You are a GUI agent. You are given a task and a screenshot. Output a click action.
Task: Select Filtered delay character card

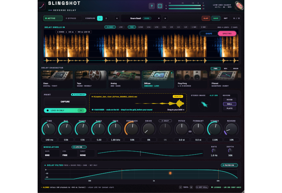pos(225,79)
